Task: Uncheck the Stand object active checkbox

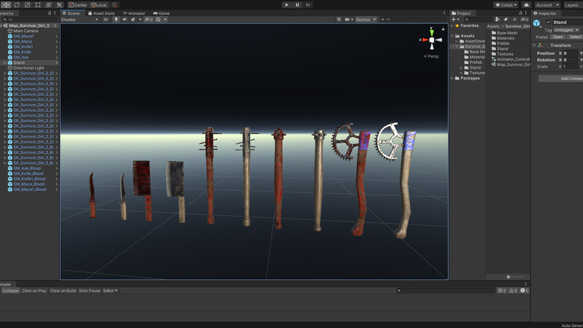Action: 549,22
